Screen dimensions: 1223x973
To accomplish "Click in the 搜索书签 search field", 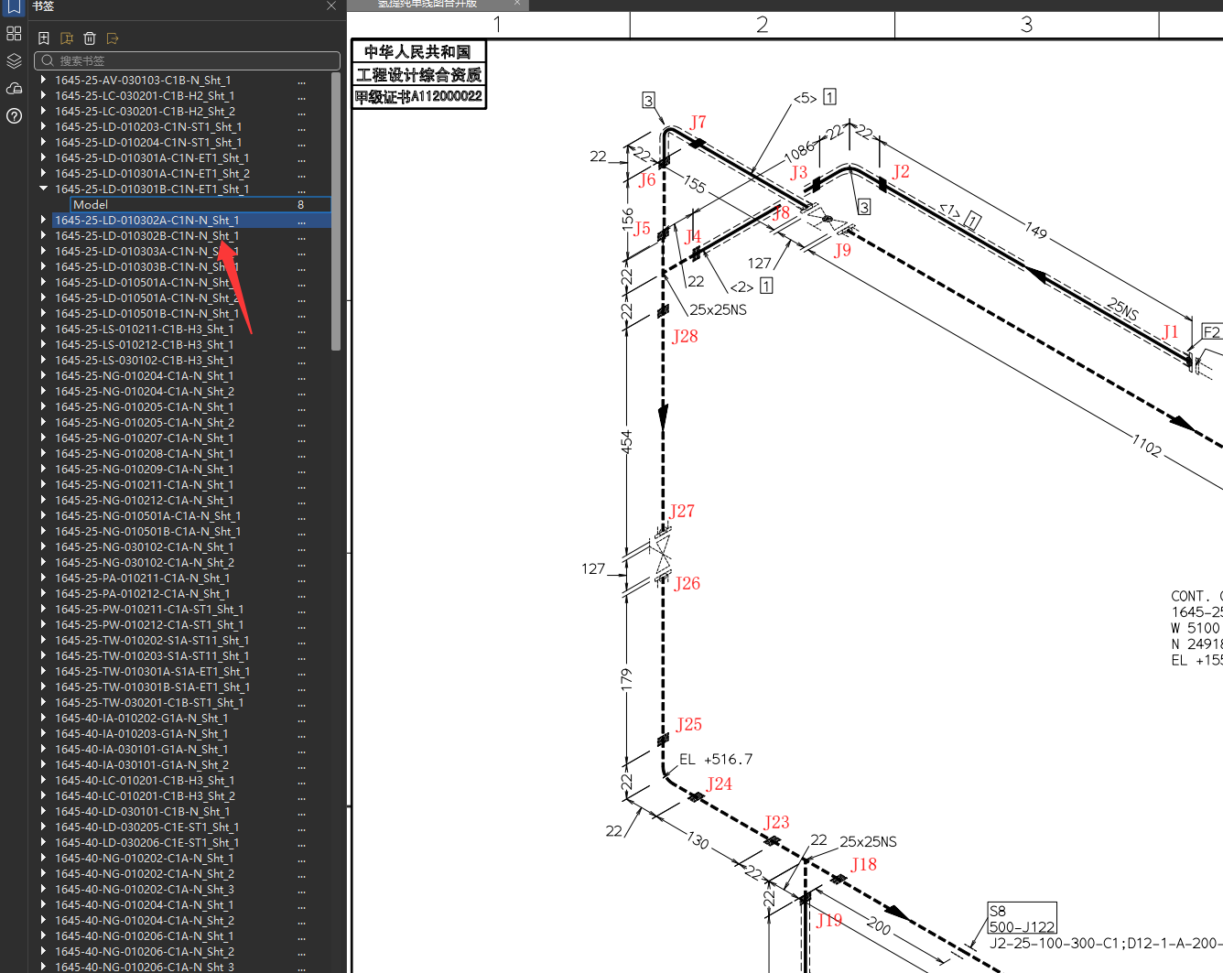I will click(x=187, y=60).
